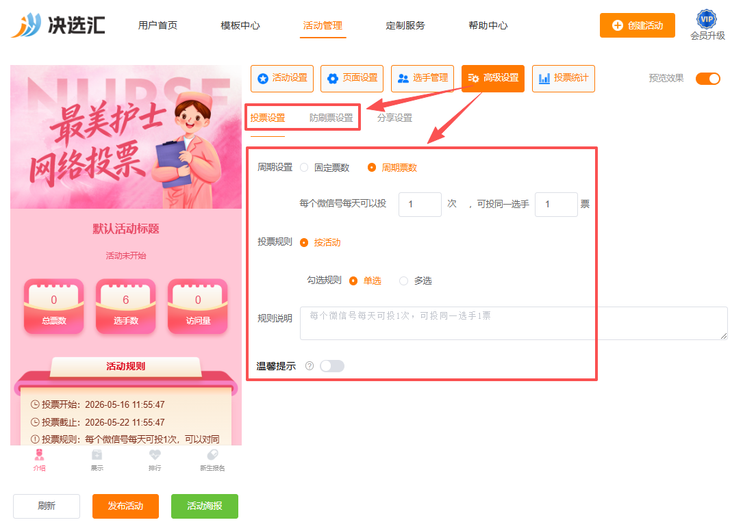This screenshot has width=743, height=531.
Task: Click the 访问量 counter card
Action: pos(198,306)
